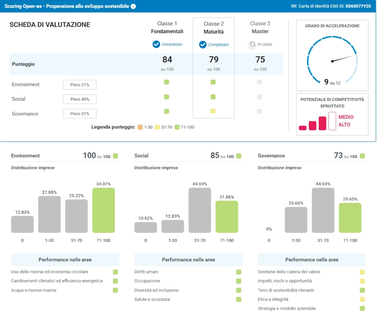
Task: Click the Environment 25.22% gray bar
Action: (x=77, y=216)
